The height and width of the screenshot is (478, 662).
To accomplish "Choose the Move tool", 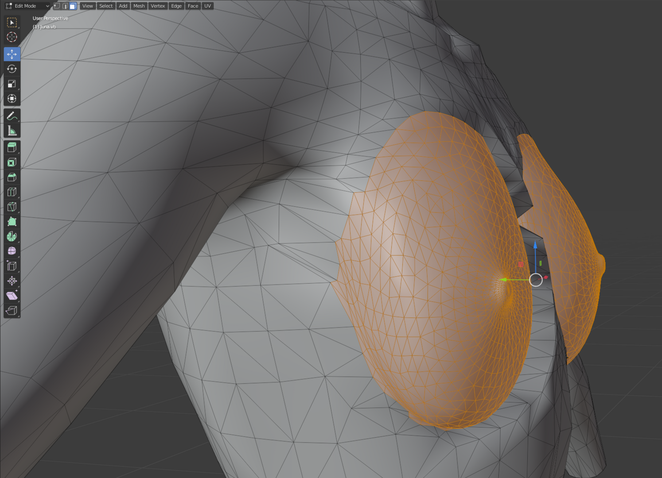I will (12, 54).
